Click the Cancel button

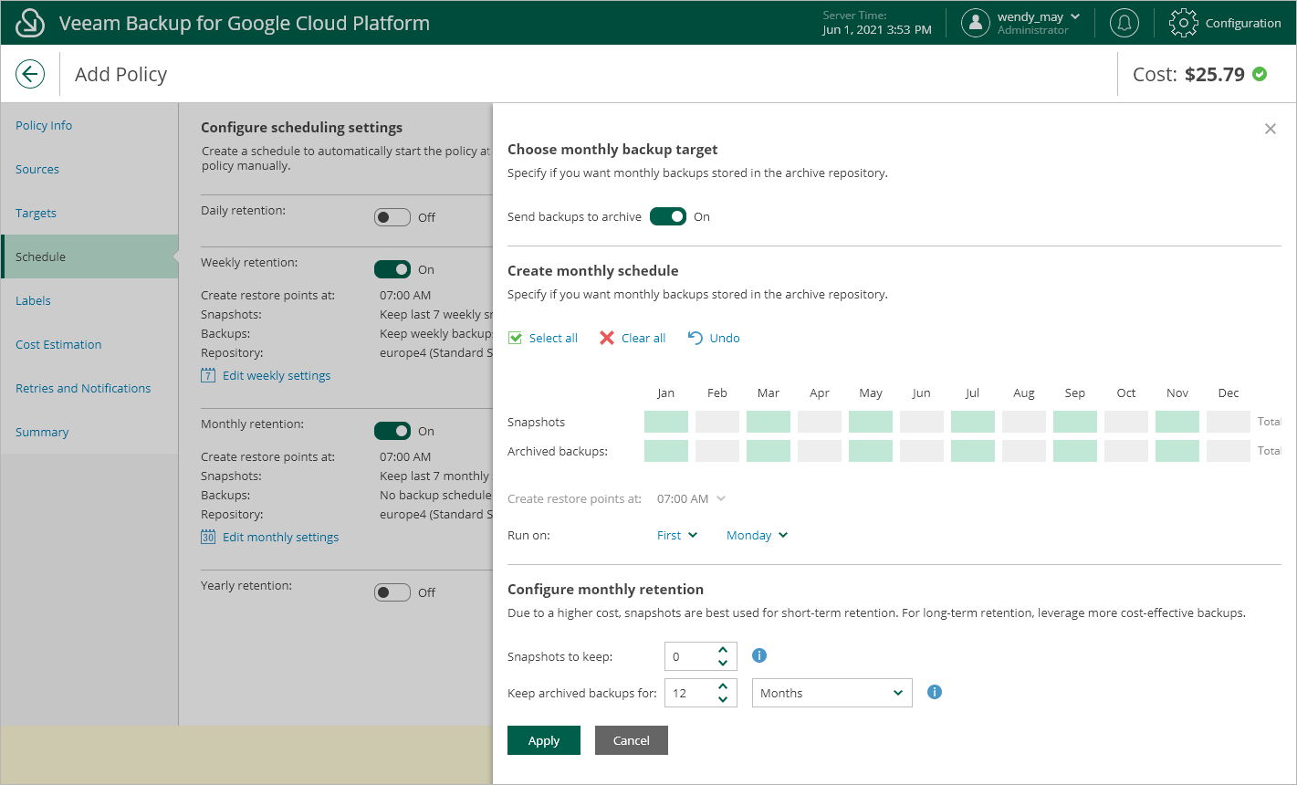[x=632, y=740]
